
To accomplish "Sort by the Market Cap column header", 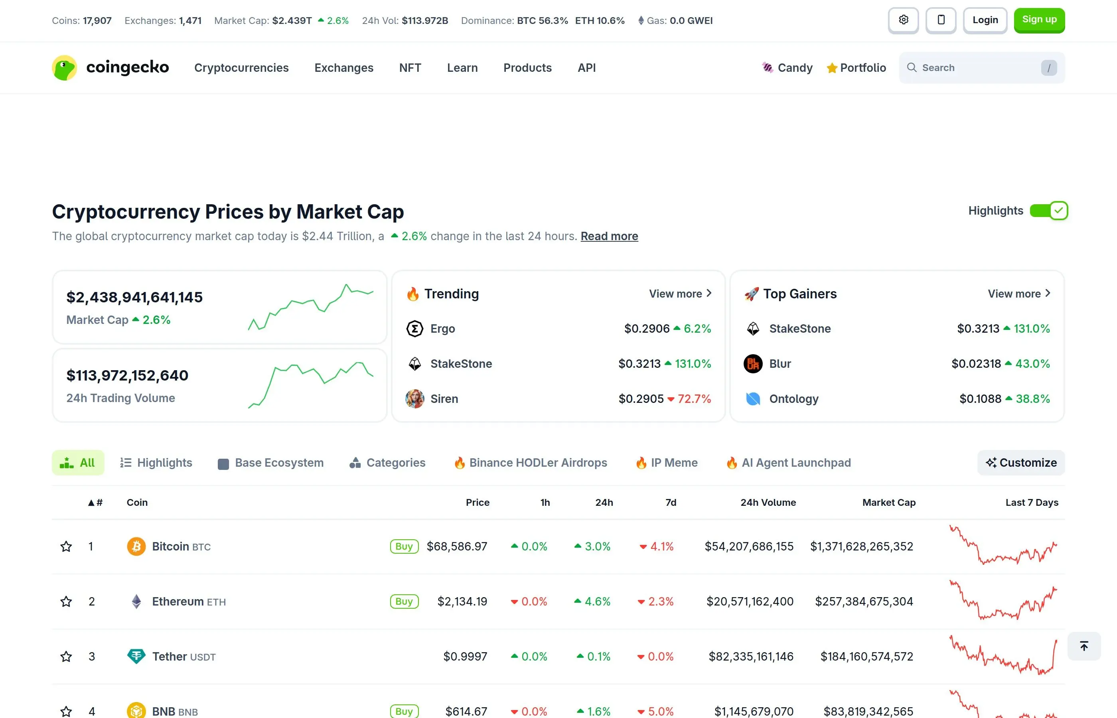I will pyautogui.click(x=889, y=503).
